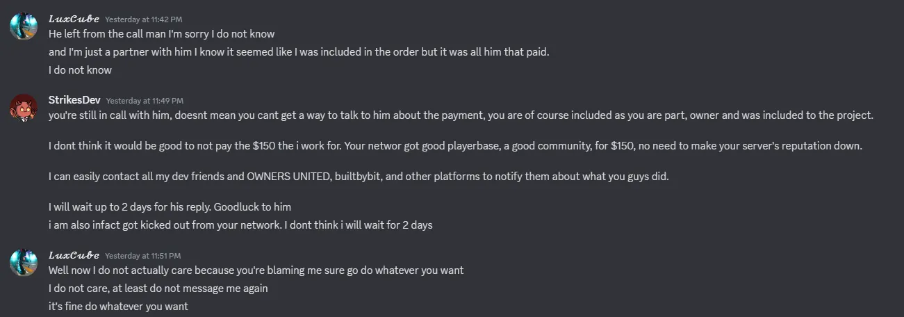
Task: Click the first "I do not know" standalone line
Action: (80, 70)
